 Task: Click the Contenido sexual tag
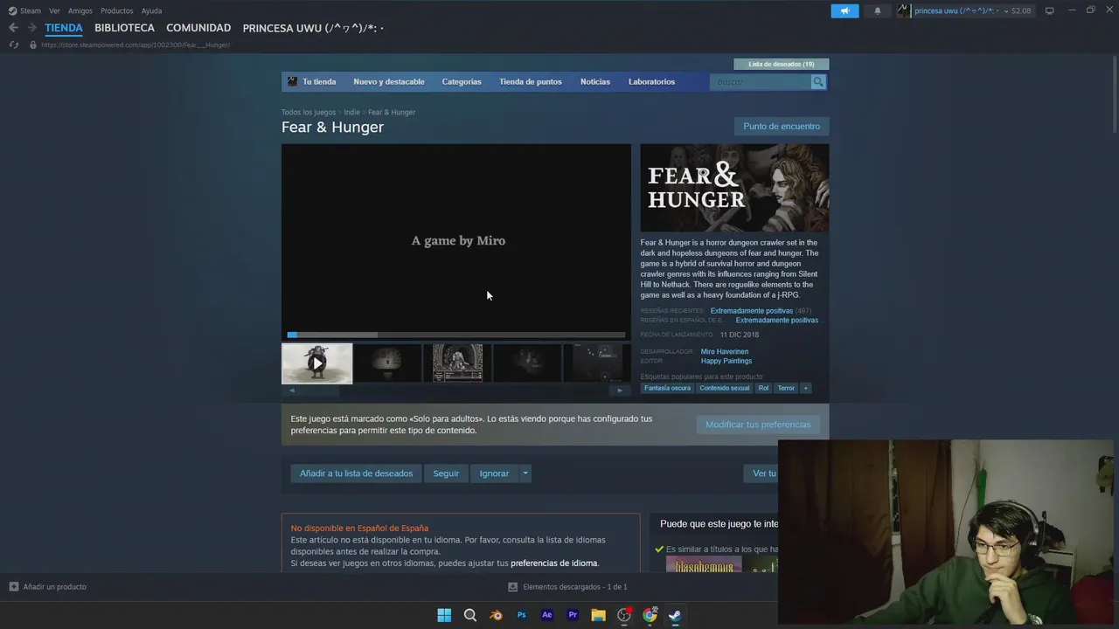[725, 388]
